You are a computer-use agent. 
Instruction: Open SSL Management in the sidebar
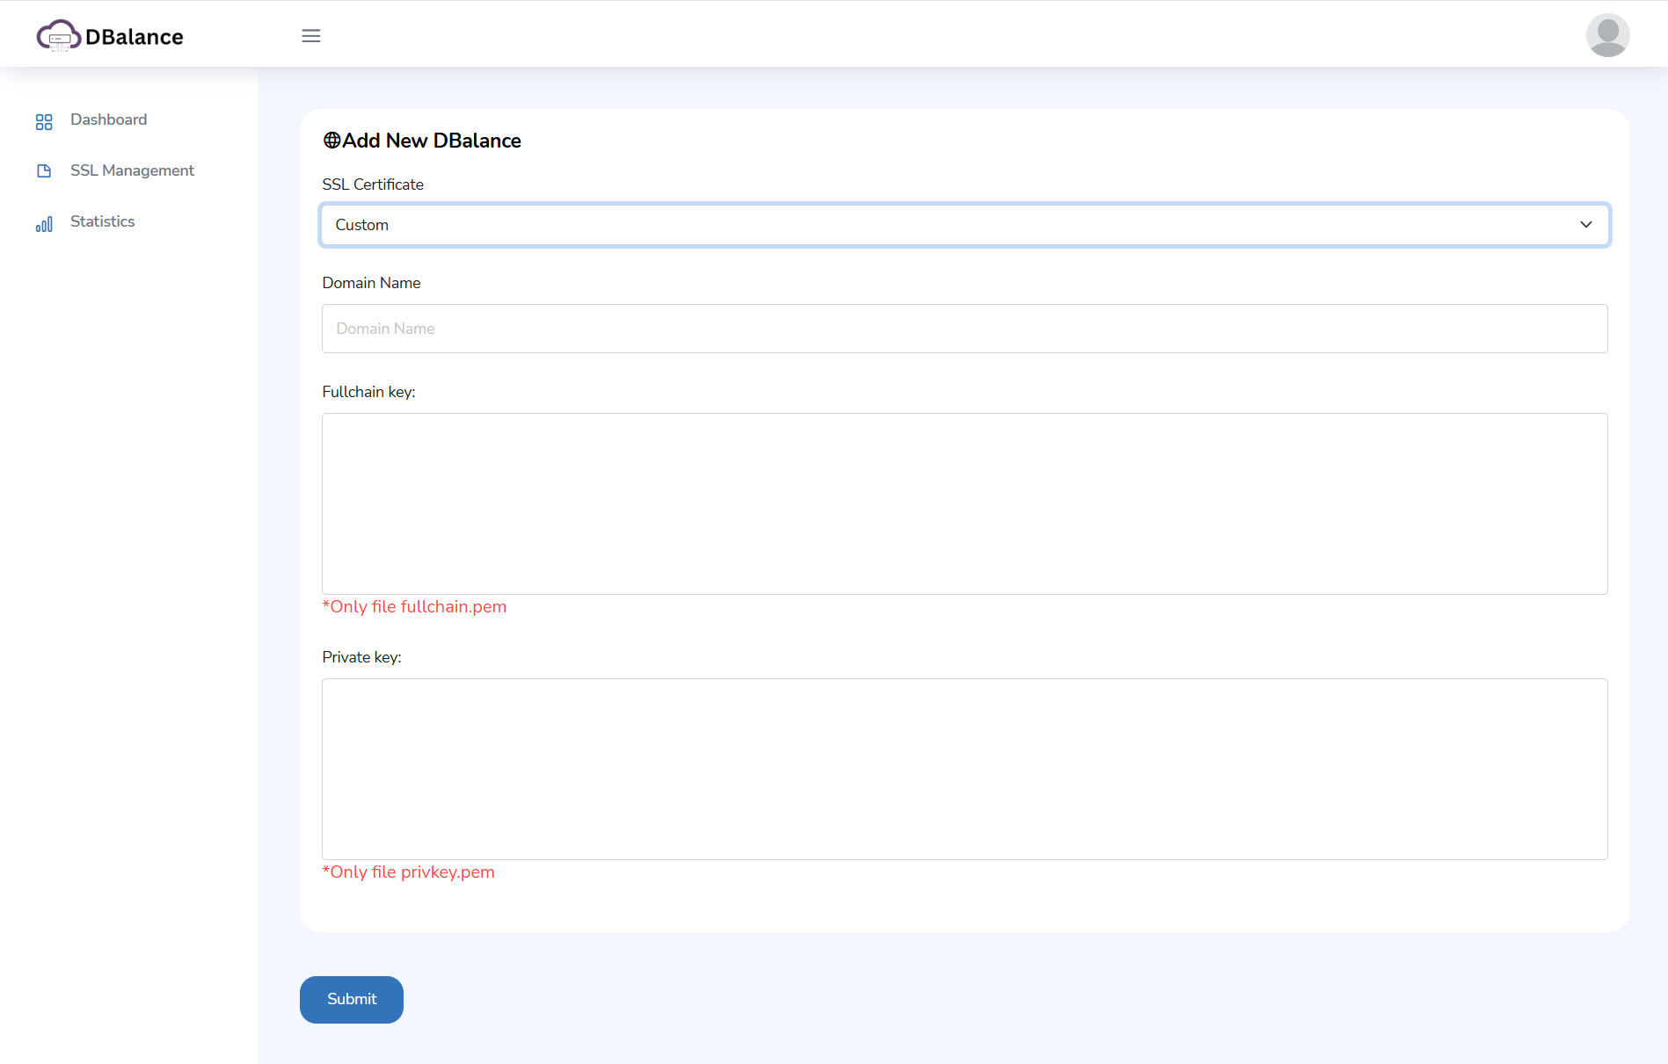click(132, 170)
